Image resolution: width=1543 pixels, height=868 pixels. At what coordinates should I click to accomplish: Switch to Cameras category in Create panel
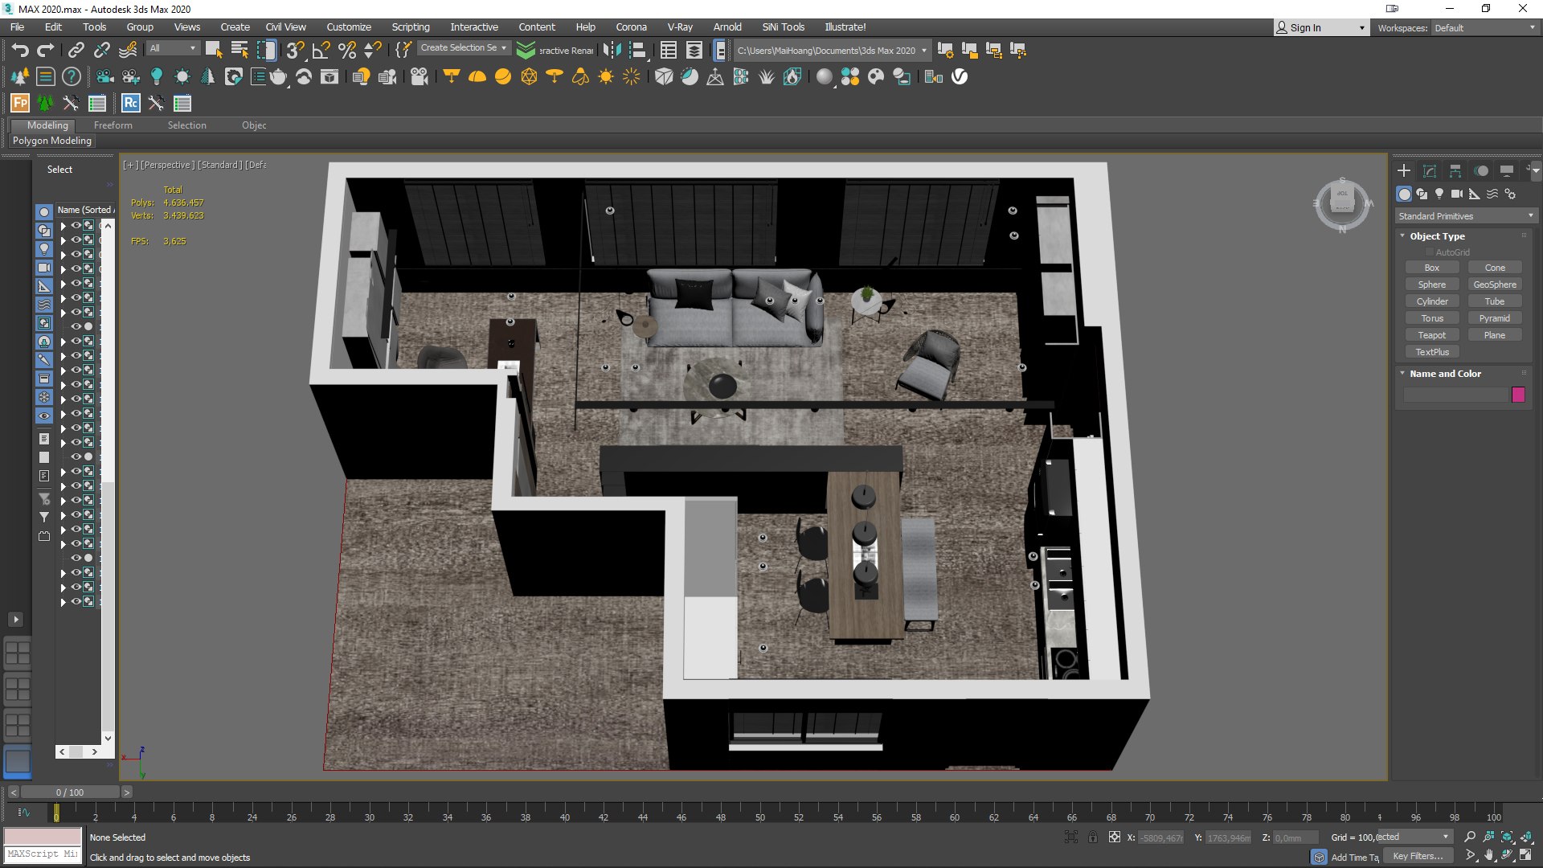1457,194
